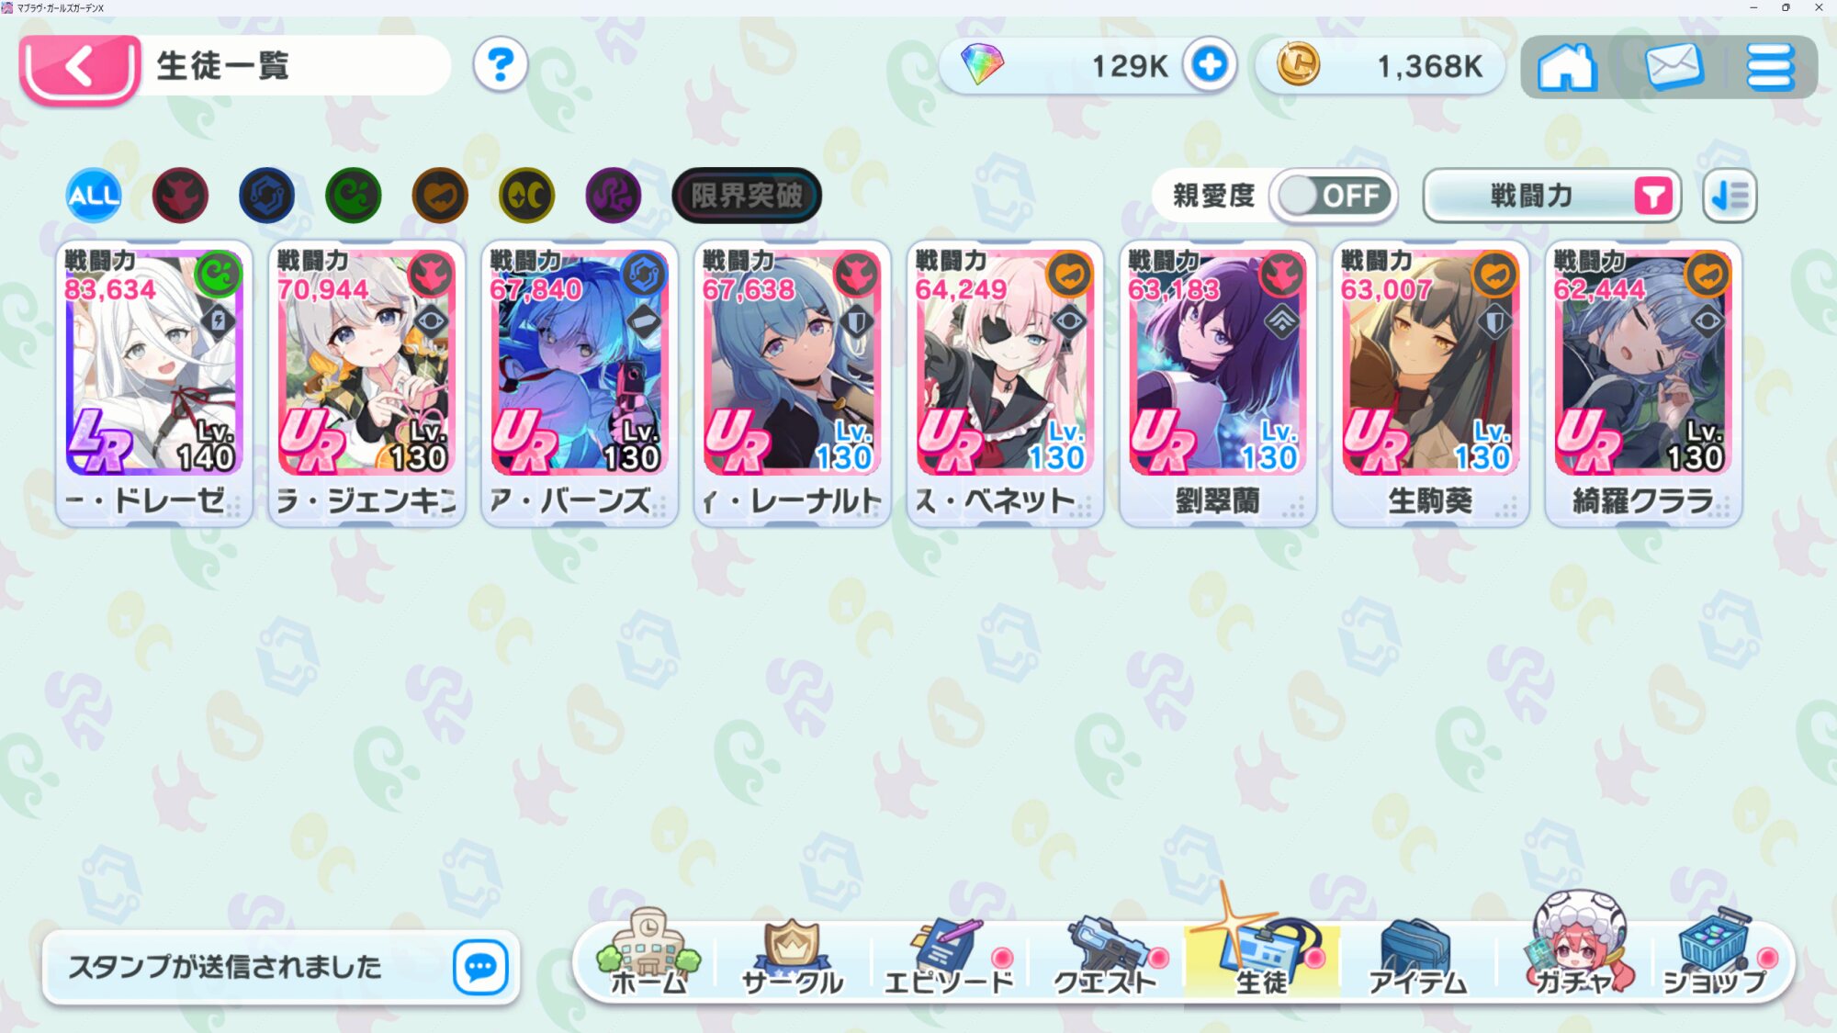Image resolution: width=1837 pixels, height=1033 pixels.
Task: Toggle the 限界突破 filter
Action: point(747,196)
